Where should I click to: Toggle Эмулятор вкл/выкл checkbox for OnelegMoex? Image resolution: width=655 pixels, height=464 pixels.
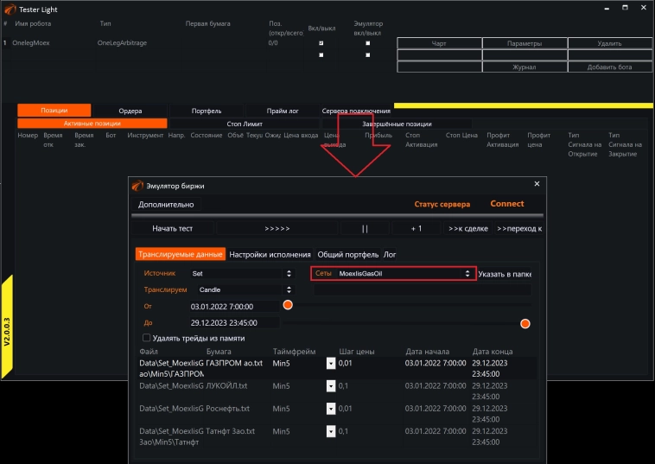(x=368, y=42)
